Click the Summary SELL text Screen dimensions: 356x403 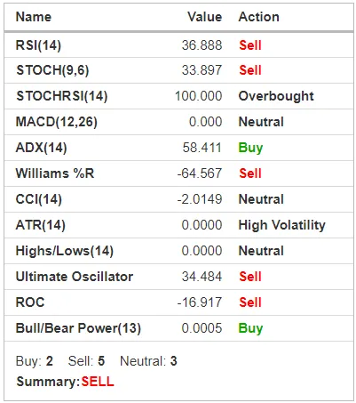[98, 382]
